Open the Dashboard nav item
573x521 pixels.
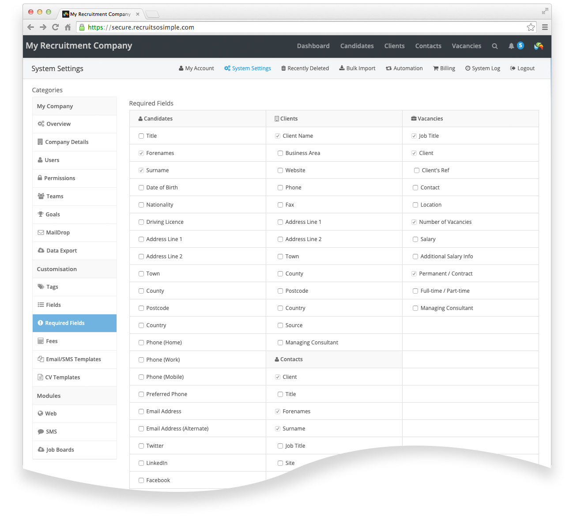tap(313, 46)
